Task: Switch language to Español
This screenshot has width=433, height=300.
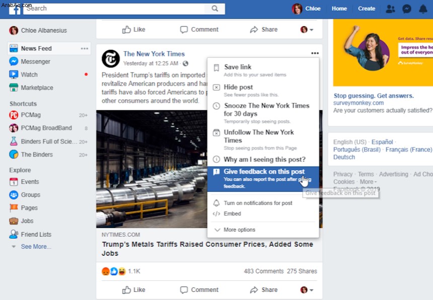Action: pyautogui.click(x=382, y=142)
